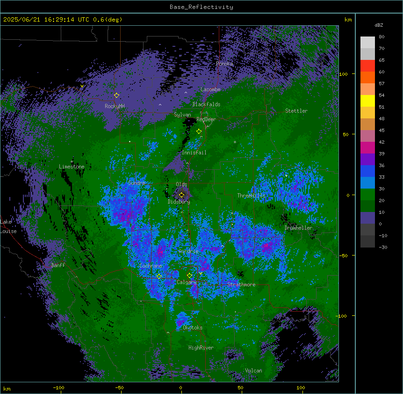Click the HighRiver city label

(x=201, y=348)
